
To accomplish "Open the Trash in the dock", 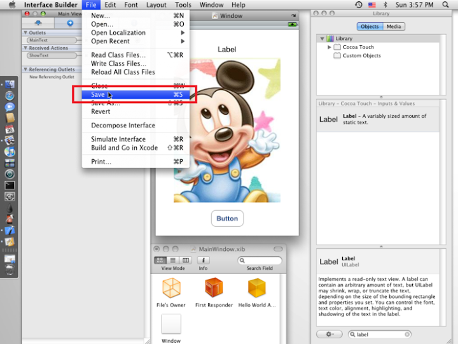I will tap(10, 270).
